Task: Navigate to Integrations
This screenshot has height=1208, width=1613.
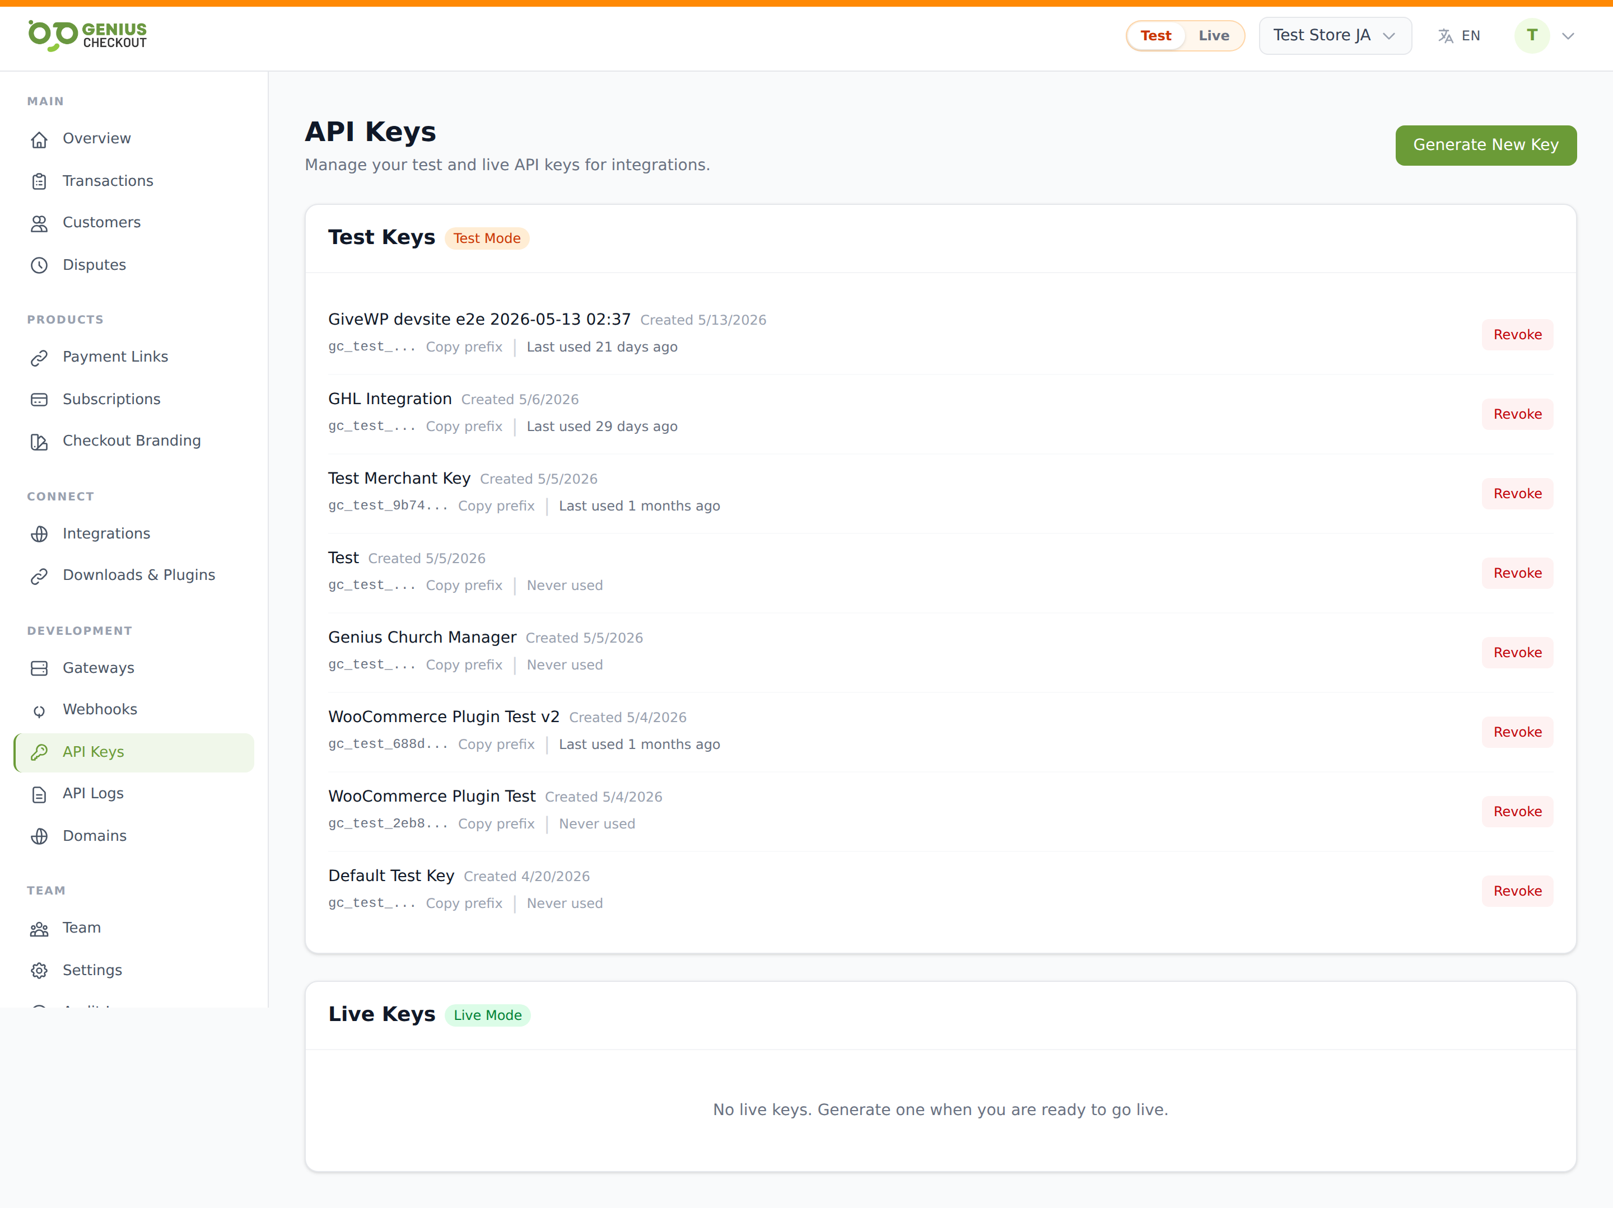Action: coord(134,533)
